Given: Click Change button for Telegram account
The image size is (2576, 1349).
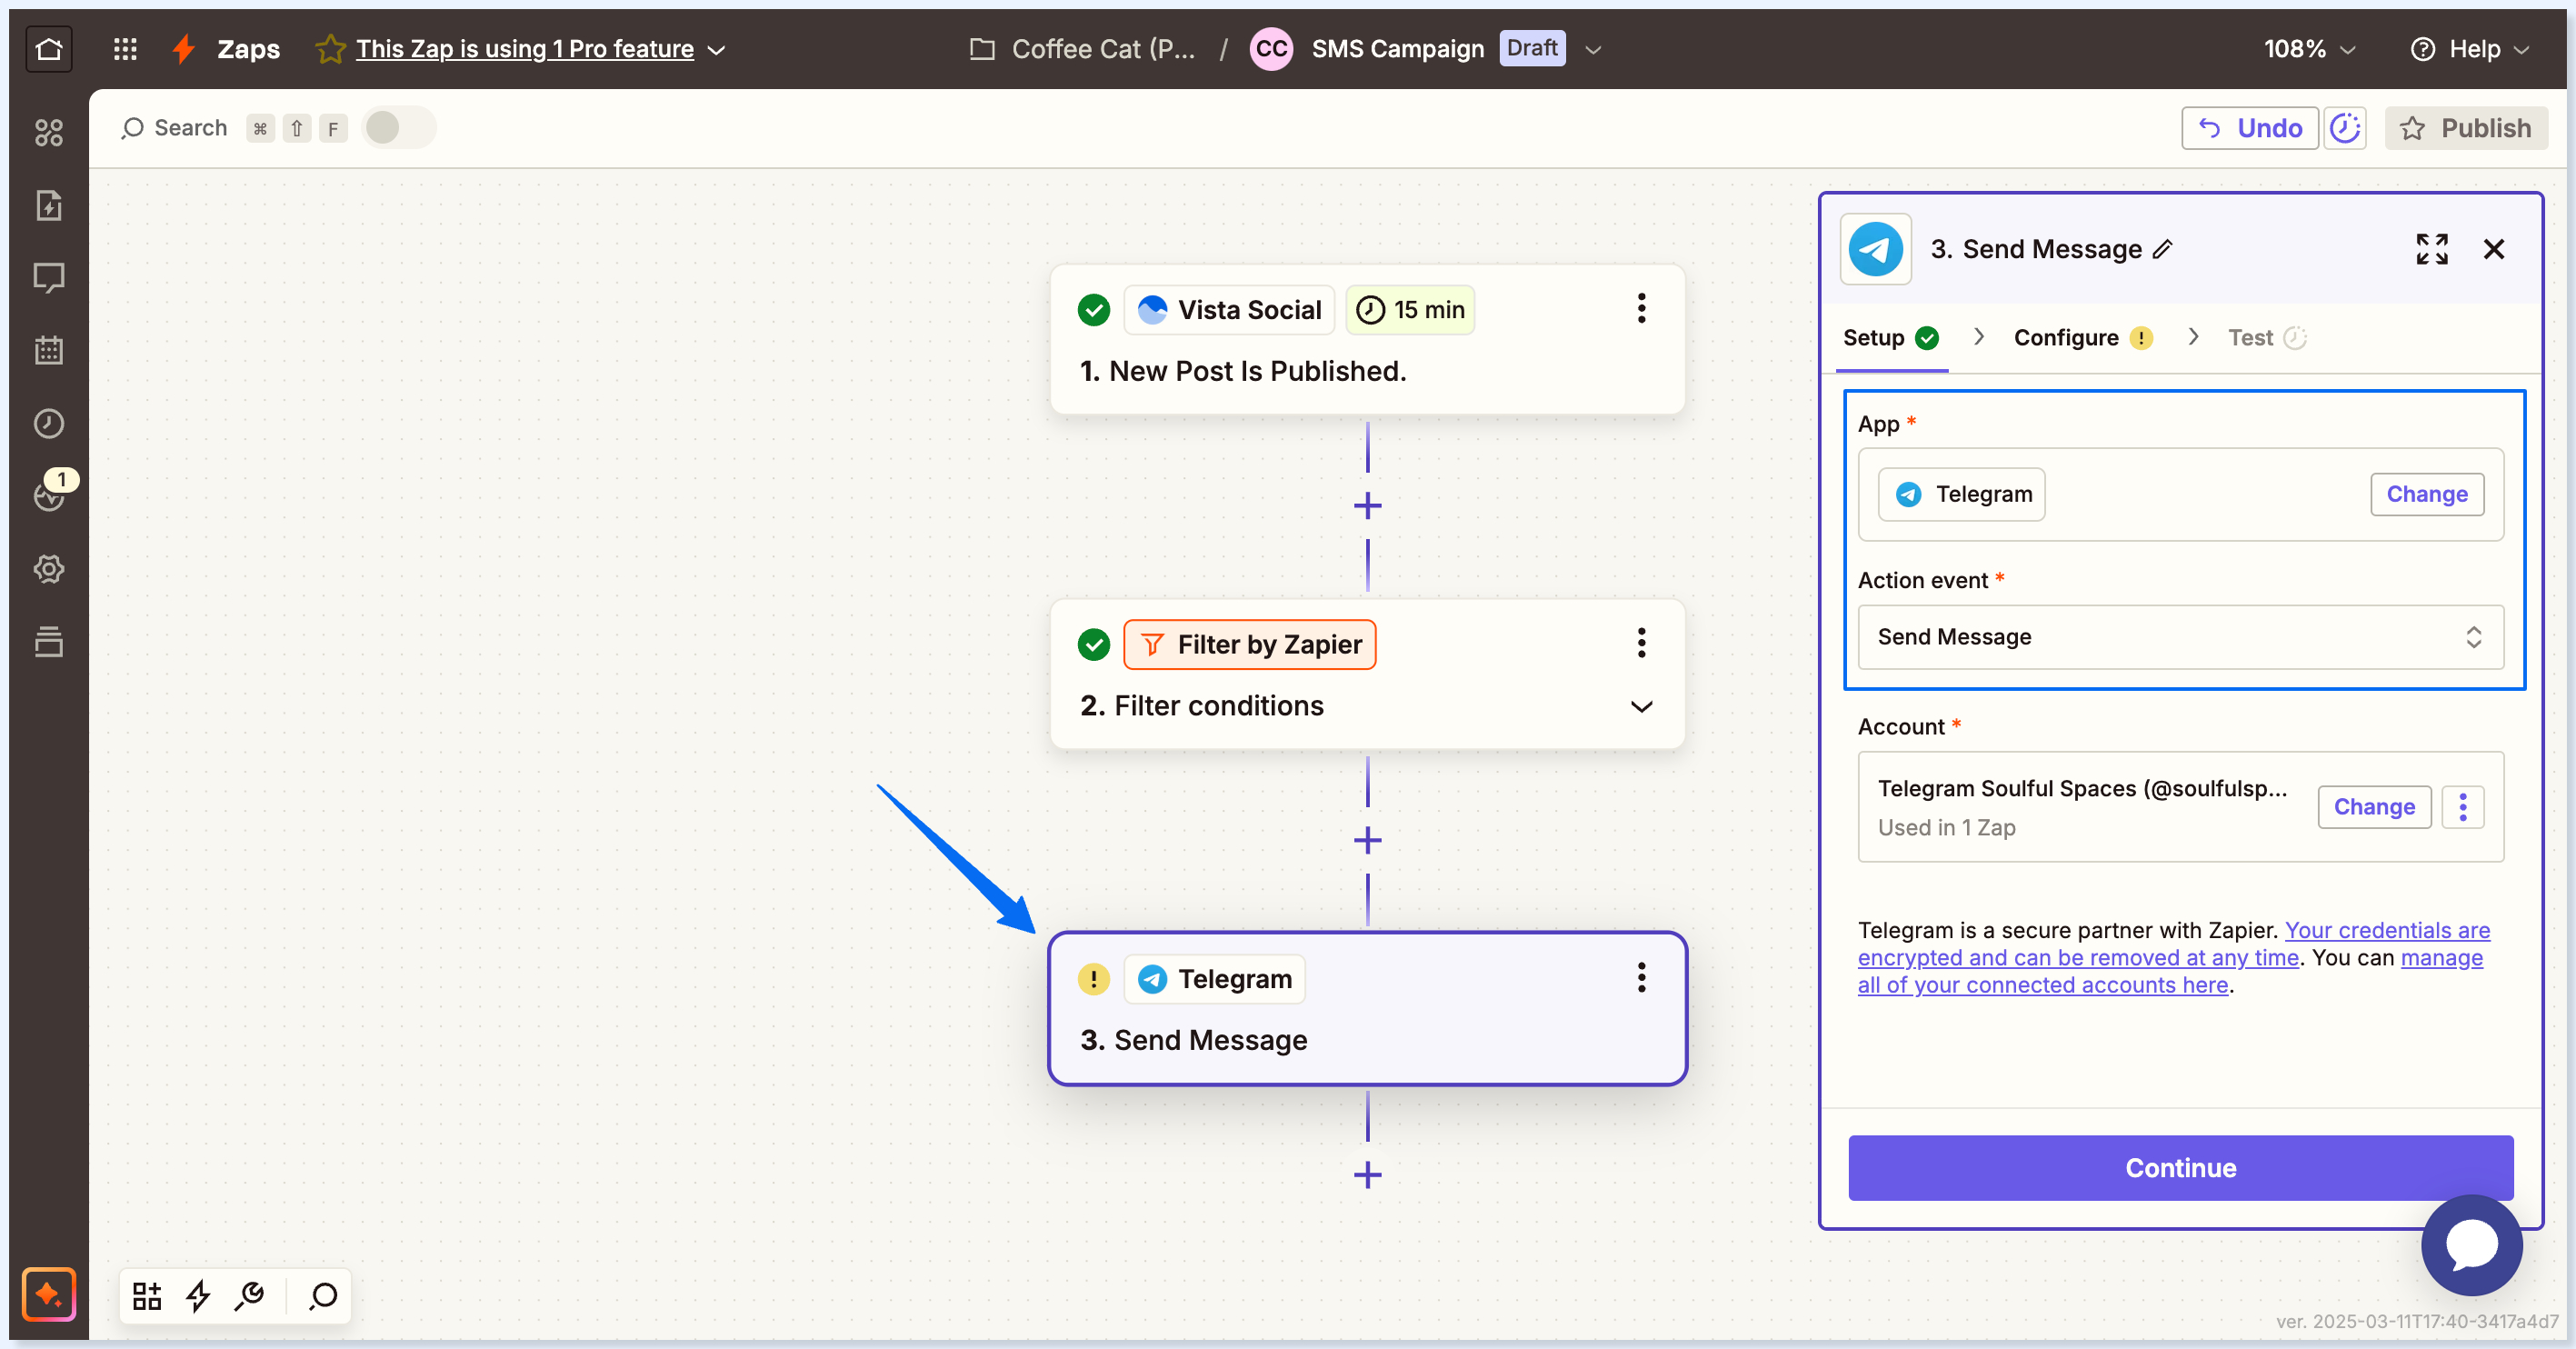Looking at the screenshot, I should point(2374,807).
